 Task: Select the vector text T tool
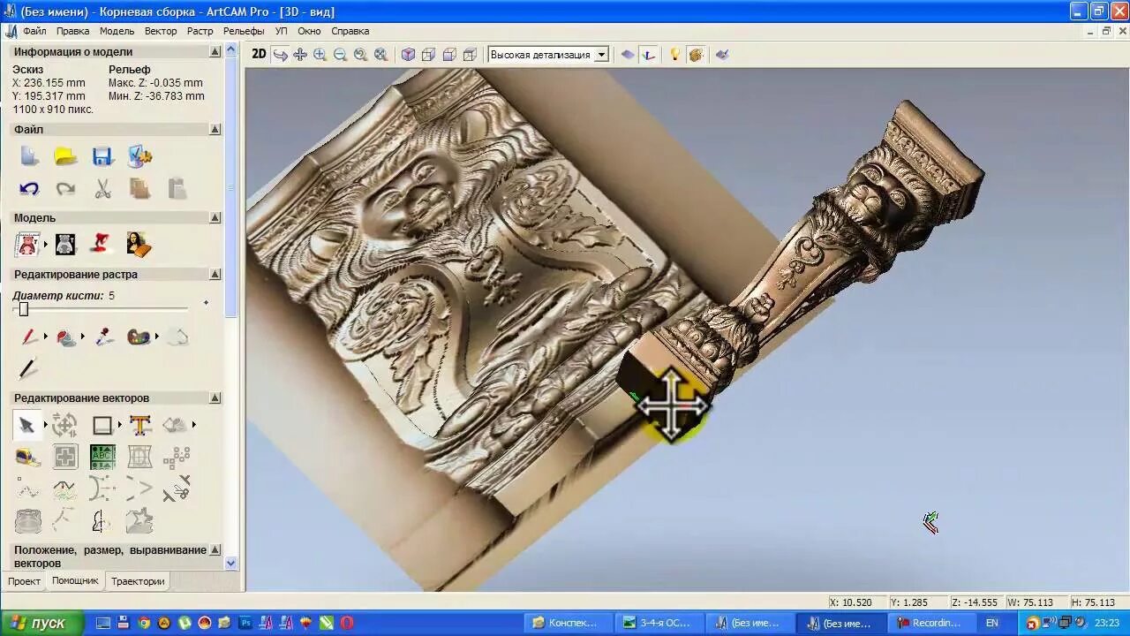(x=139, y=425)
